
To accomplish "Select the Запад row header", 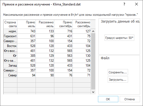I will [x=10, y=66].
